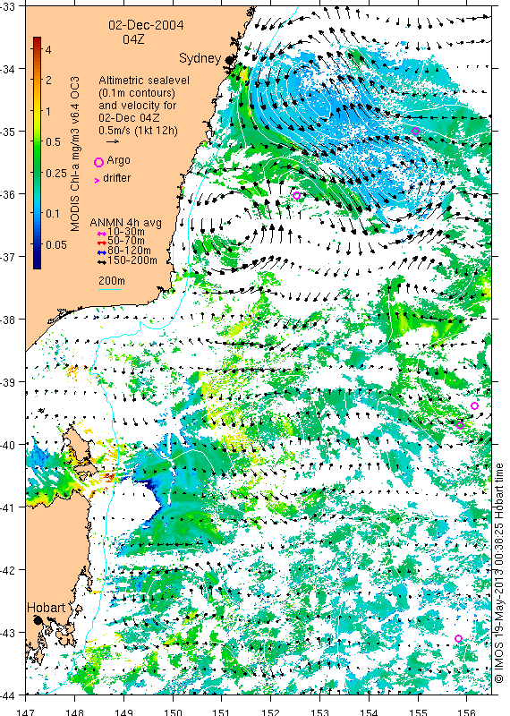510x716 pixels.
Task: Click the longitude axis label 154
Action: pyautogui.click(x=369, y=712)
